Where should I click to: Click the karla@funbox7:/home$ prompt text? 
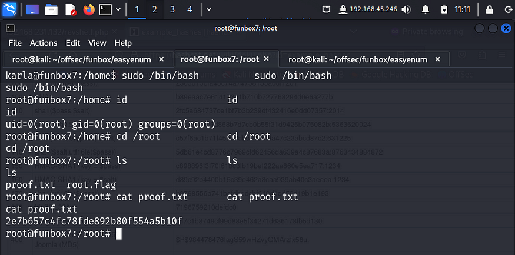pos(61,76)
